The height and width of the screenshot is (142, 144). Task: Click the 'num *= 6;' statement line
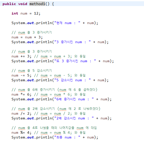click(x=48, y=94)
